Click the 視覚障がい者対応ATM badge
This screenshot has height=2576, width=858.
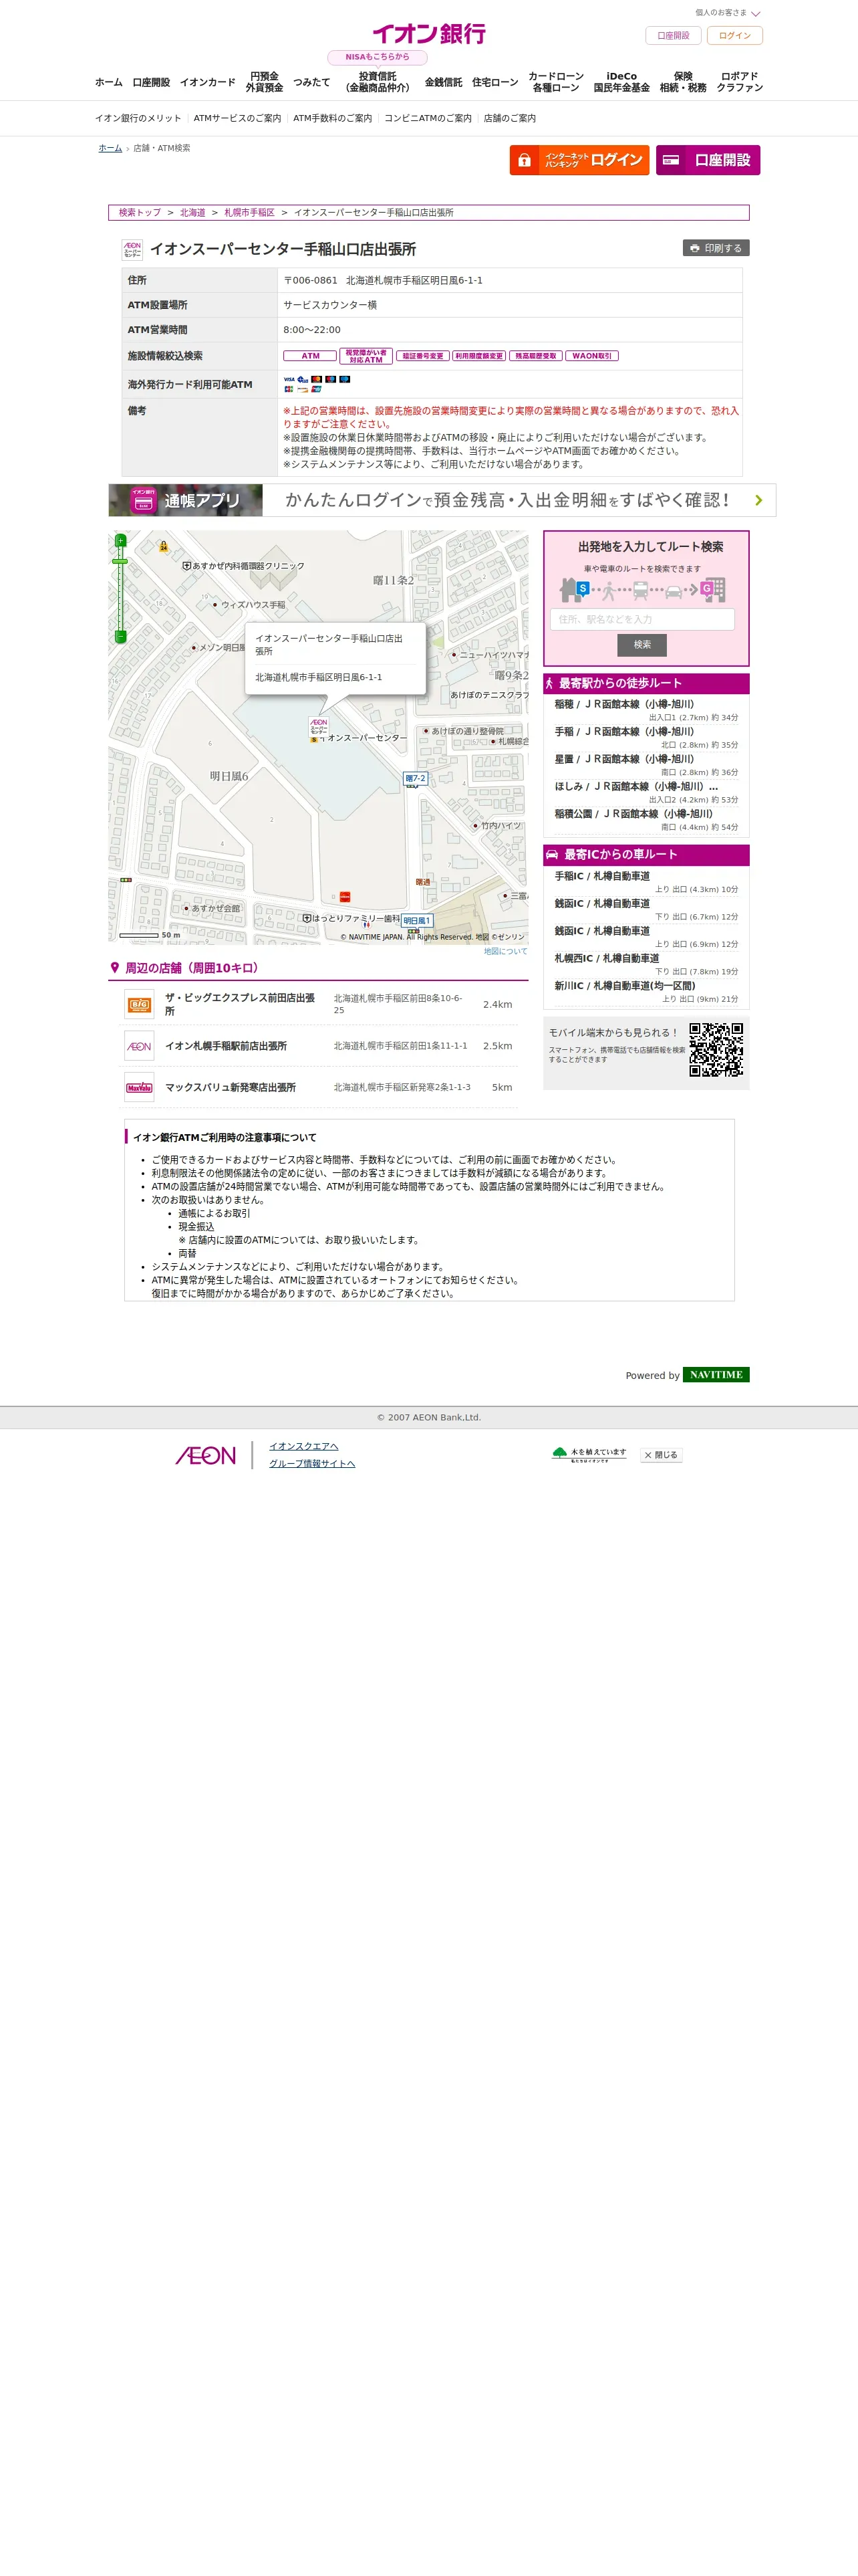click(x=366, y=356)
